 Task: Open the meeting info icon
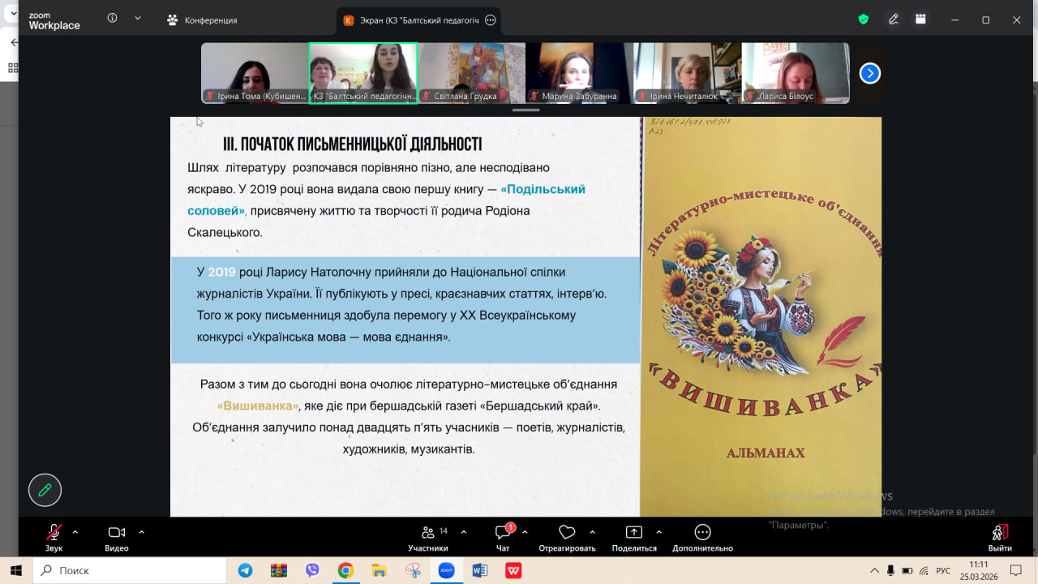(x=112, y=19)
